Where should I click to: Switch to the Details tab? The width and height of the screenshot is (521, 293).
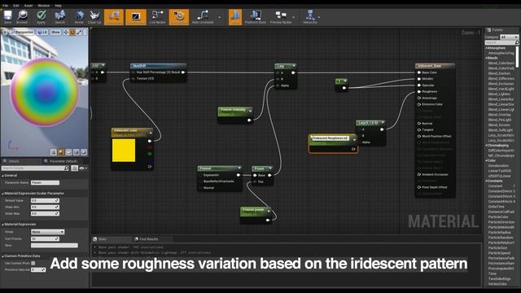coord(13,161)
